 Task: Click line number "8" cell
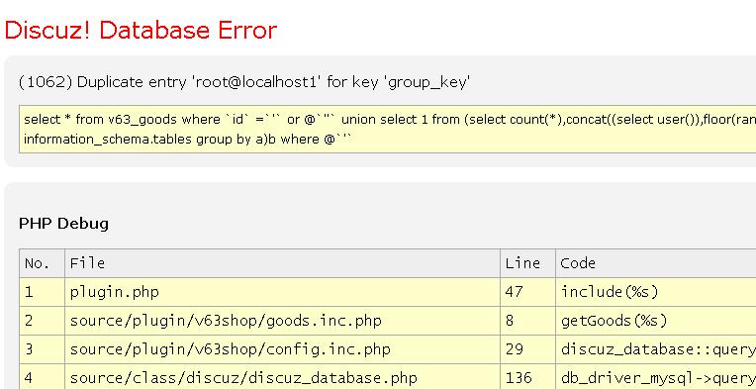click(527, 321)
